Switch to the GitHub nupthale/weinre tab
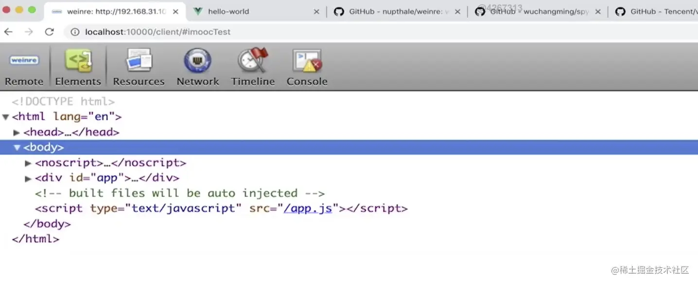The height and width of the screenshot is (284, 698). (397, 12)
